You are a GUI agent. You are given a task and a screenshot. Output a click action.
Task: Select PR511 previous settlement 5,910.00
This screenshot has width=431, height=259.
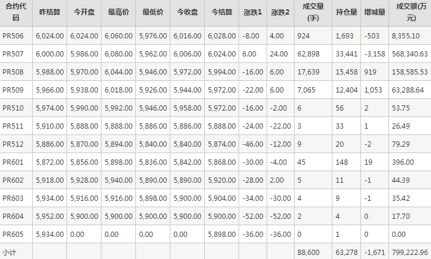tap(50, 126)
